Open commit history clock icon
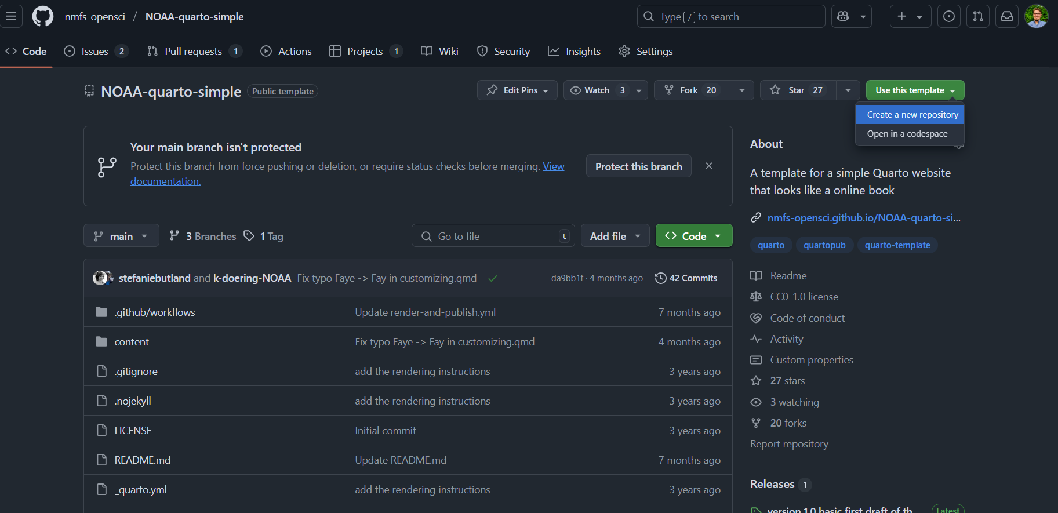The image size is (1058, 513). click(x=660, y=278)
